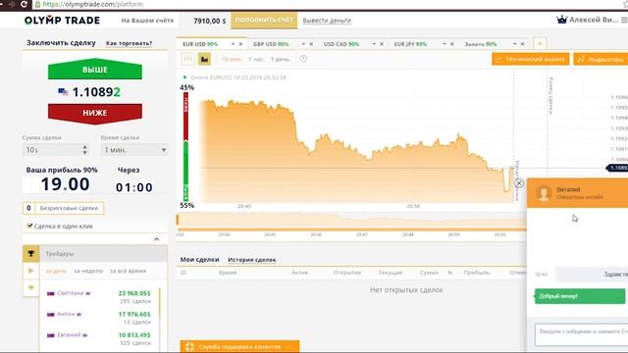Switch to the EUR USD 90% tab
This screenshot has width=628, height=353.
pos(200,44)
